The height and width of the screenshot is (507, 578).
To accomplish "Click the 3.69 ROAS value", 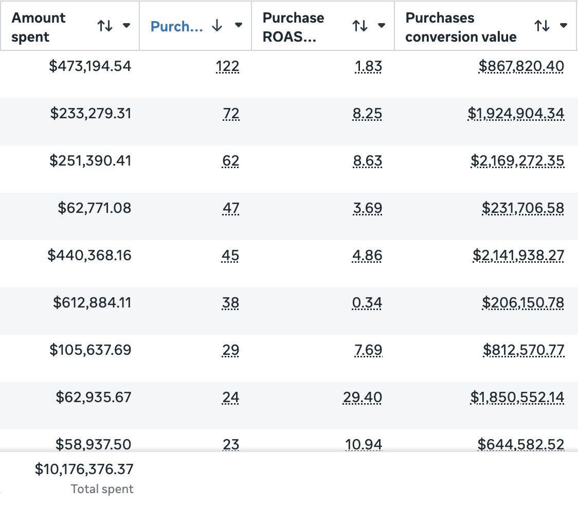I will tap(368, 208).
